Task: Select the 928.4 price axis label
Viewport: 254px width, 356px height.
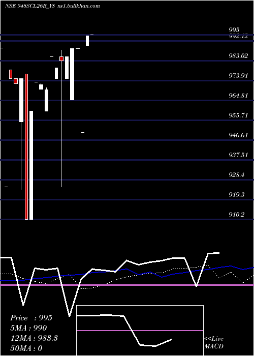Action: pos(237,175)
